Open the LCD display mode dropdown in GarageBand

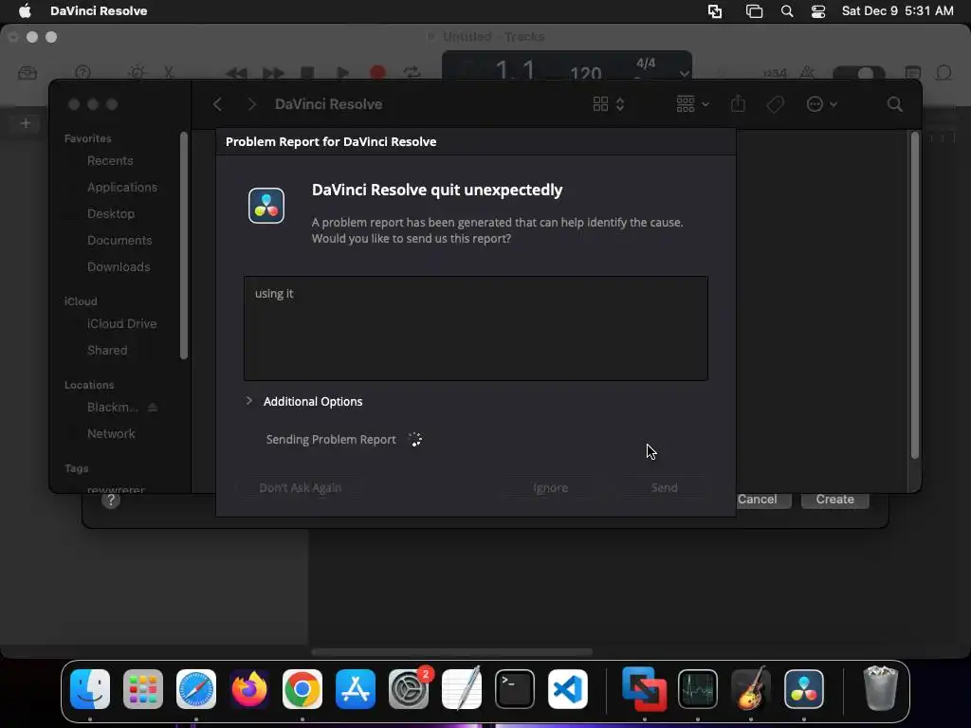tap(684, 74)
